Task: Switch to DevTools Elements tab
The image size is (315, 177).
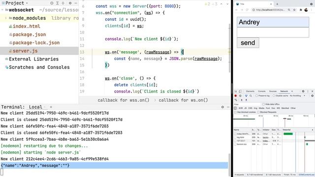Action: [250, 91]
